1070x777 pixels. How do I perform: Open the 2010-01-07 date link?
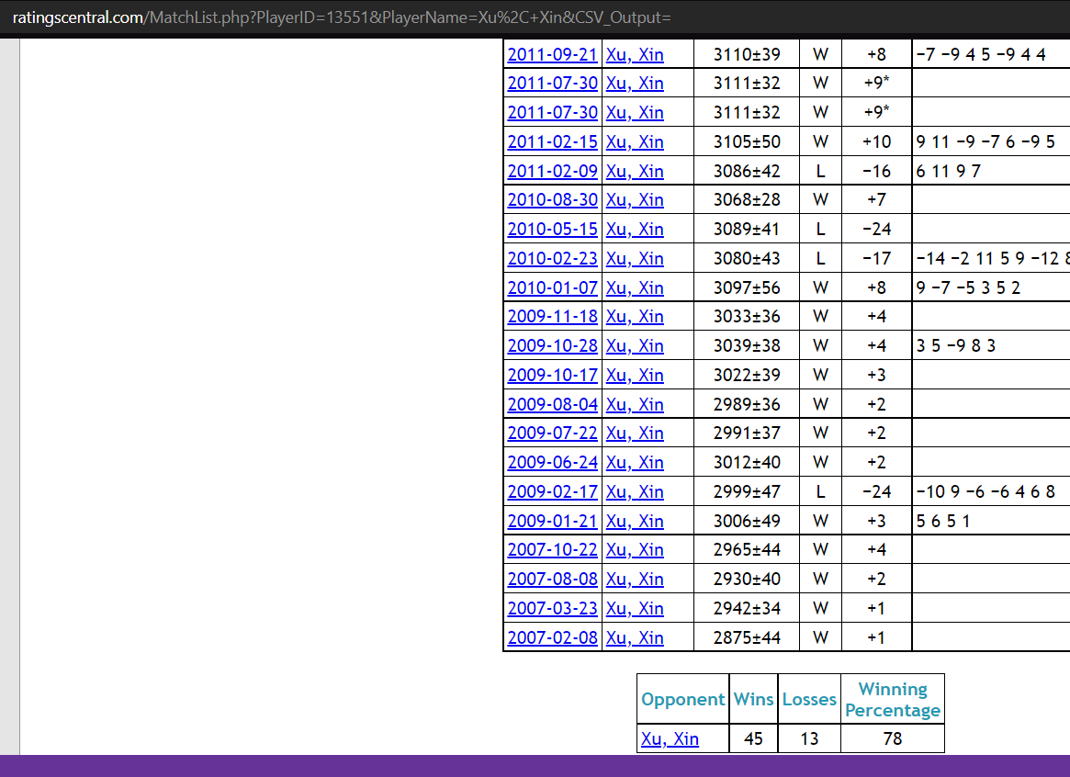click(552, 287)
